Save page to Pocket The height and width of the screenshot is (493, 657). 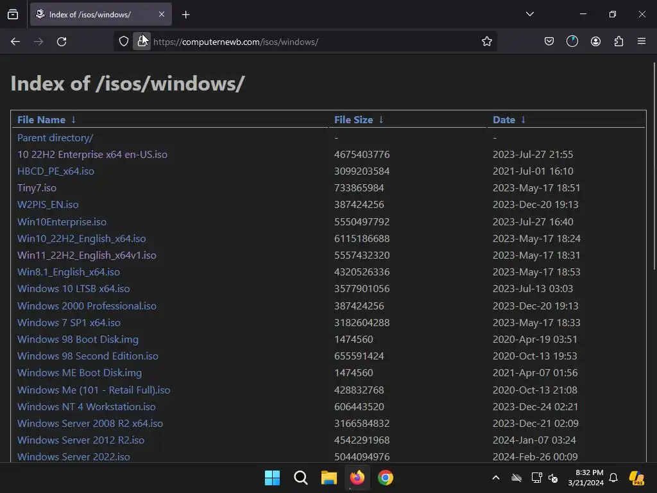[549, 41]
